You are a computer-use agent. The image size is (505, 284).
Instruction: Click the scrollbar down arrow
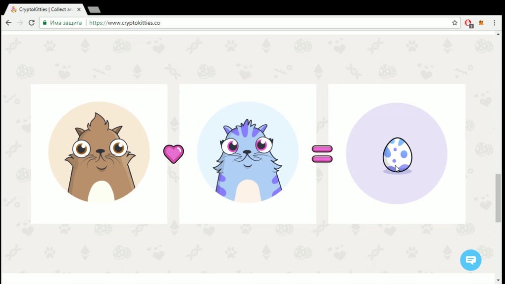498,280
